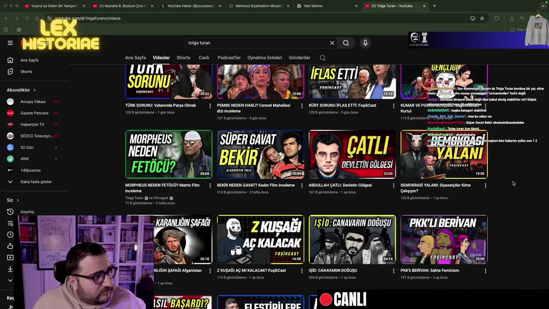Open options menu for IŞİD: CANAVARIN DOĞUŞU video
Viewport: 549px width, 309px height.
394,271
